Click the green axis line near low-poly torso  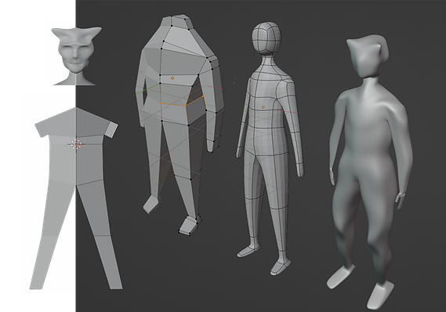(147, 89)
